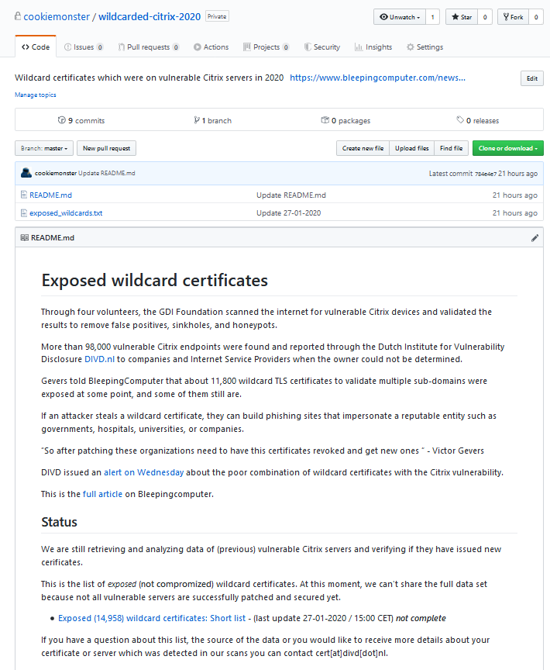Screen dimensions: 550x670
Task: Open the exposed_wildcards.txt file
Action: [66, 212]
